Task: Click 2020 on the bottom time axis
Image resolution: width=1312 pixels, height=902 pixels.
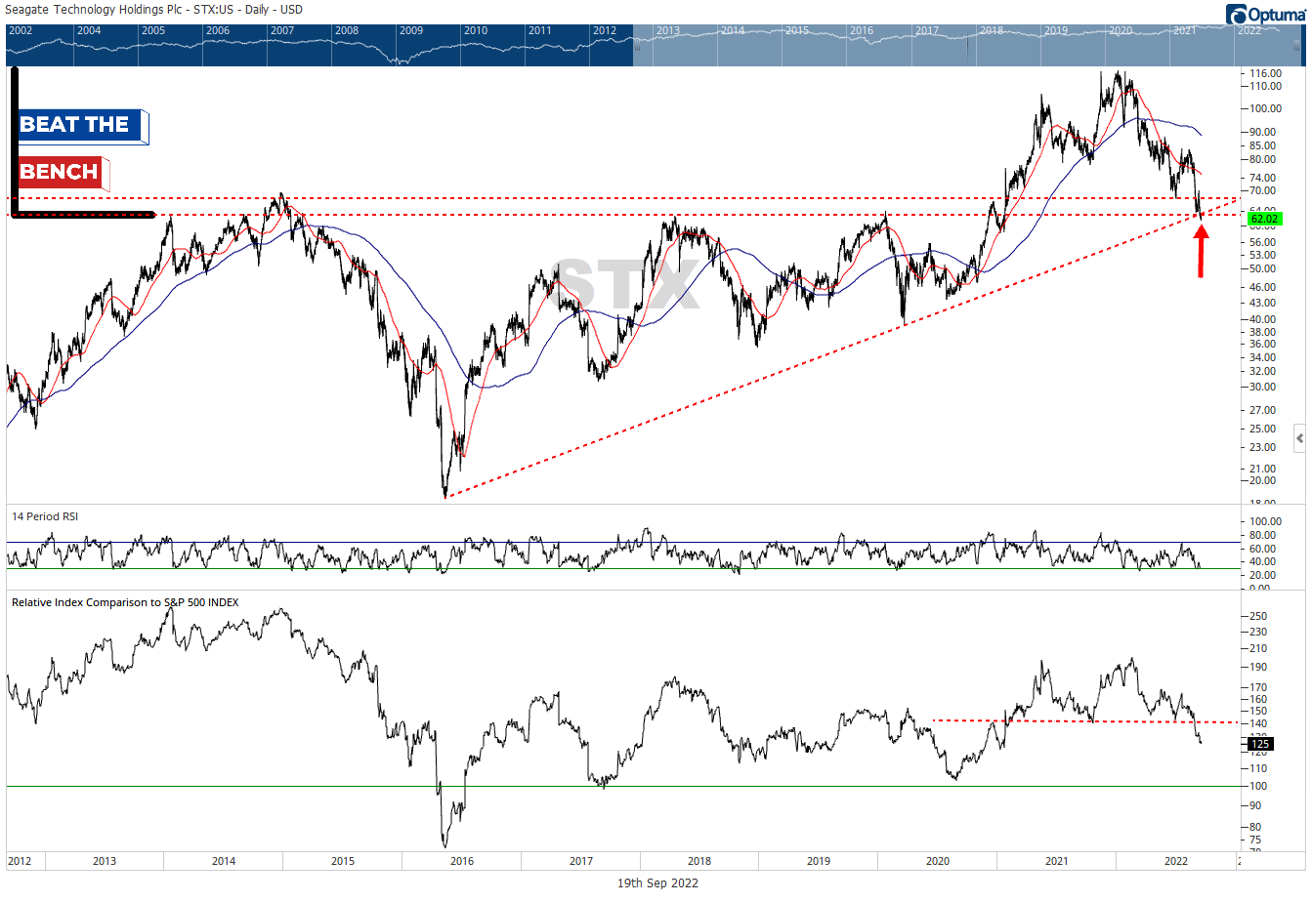Action: click(938, 861)
